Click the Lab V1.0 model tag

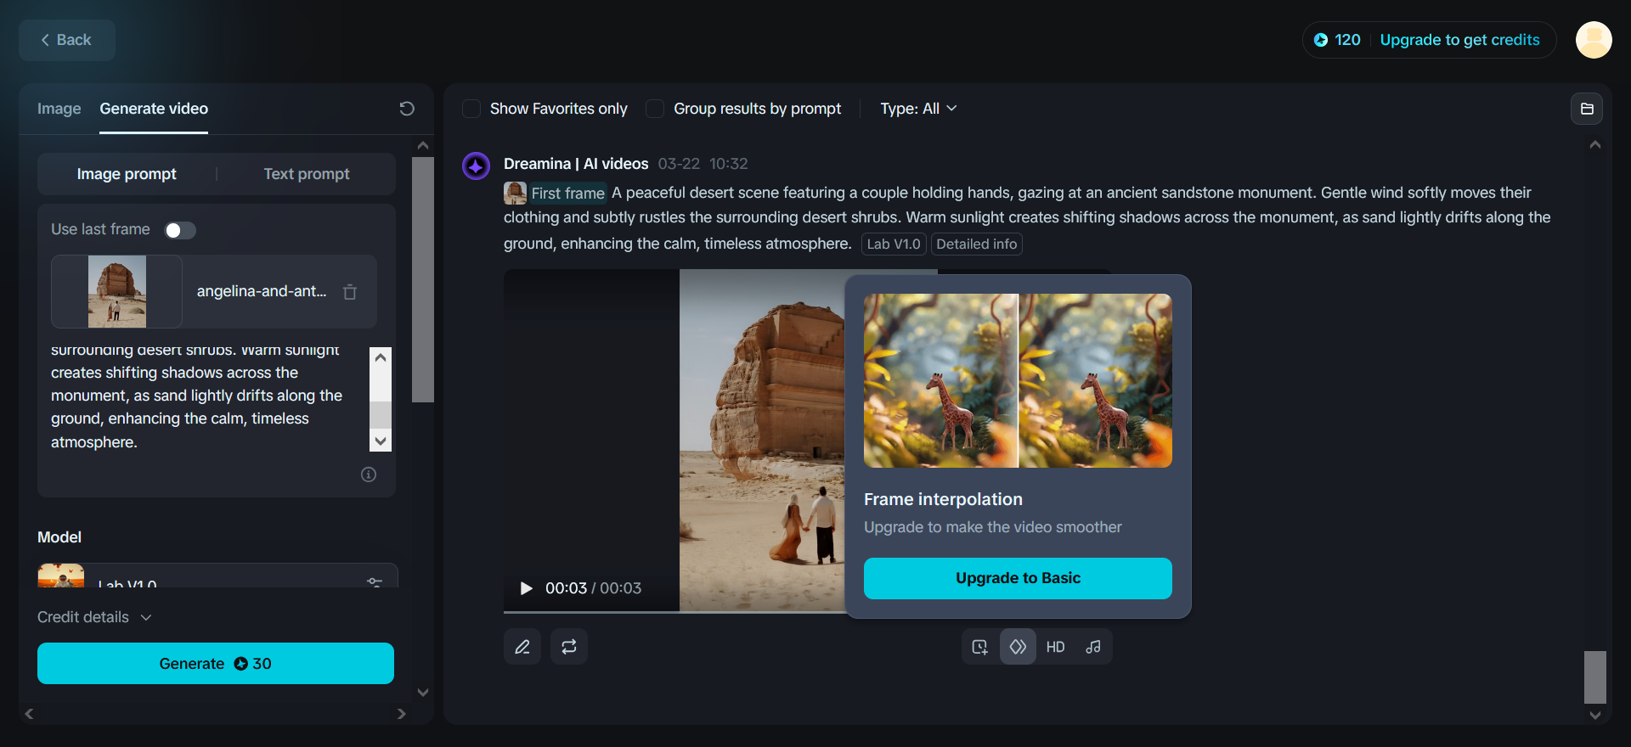(x=894, y=244)
